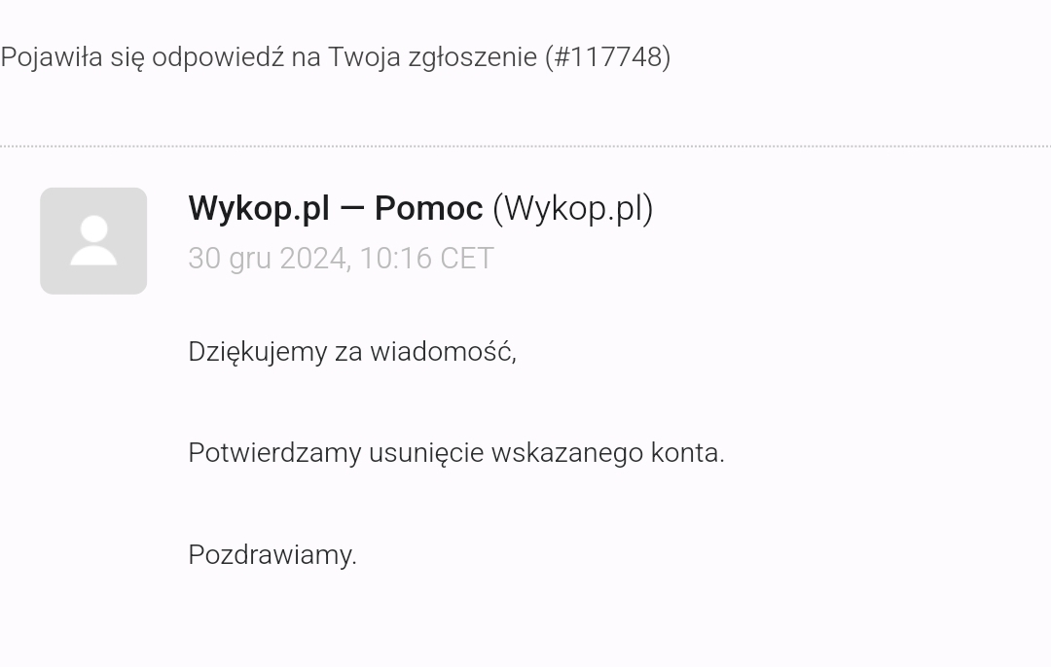The image size is (1051, 667).
Task: Click the word 'odpowiedź' in the header
Action: (217, 57)
